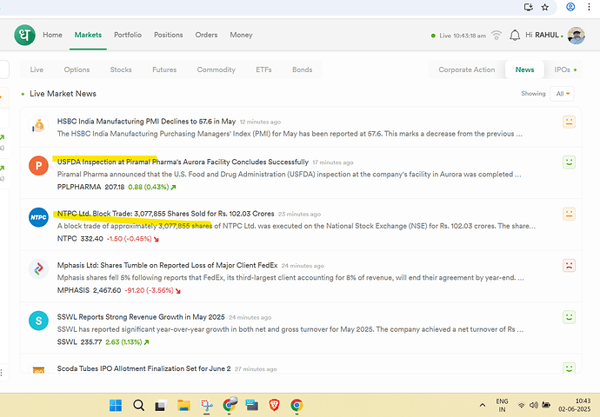This screenshot has height=417, width=600.
Task: Open File Explorer from taskbar
Action: tap(183, 405)
